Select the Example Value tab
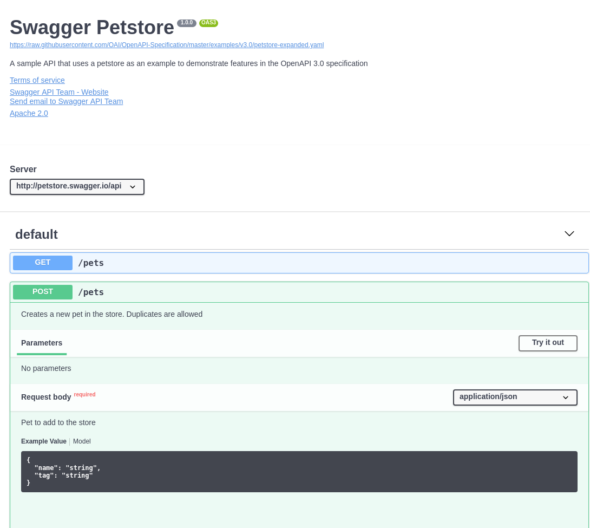This screenshot has width=590, height=528. [x=44, y=441]
